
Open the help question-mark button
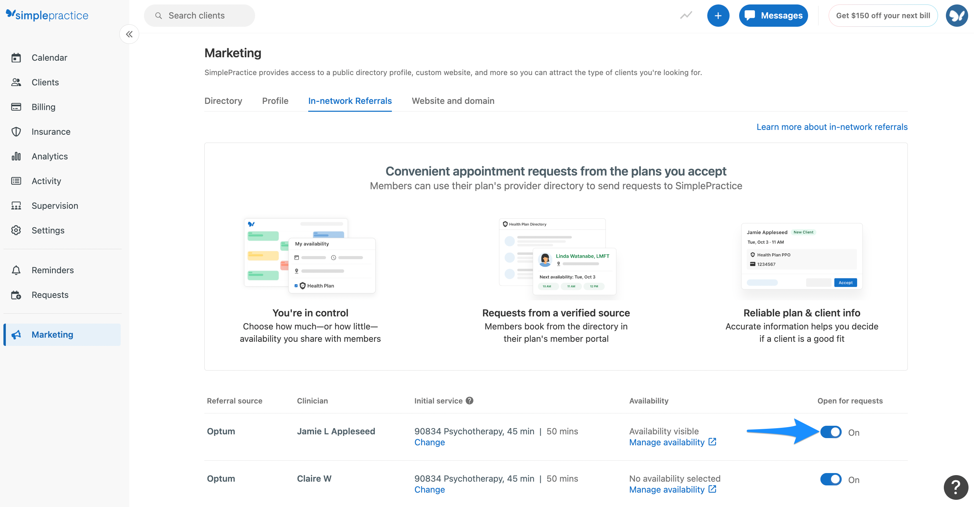coord(956,487)
